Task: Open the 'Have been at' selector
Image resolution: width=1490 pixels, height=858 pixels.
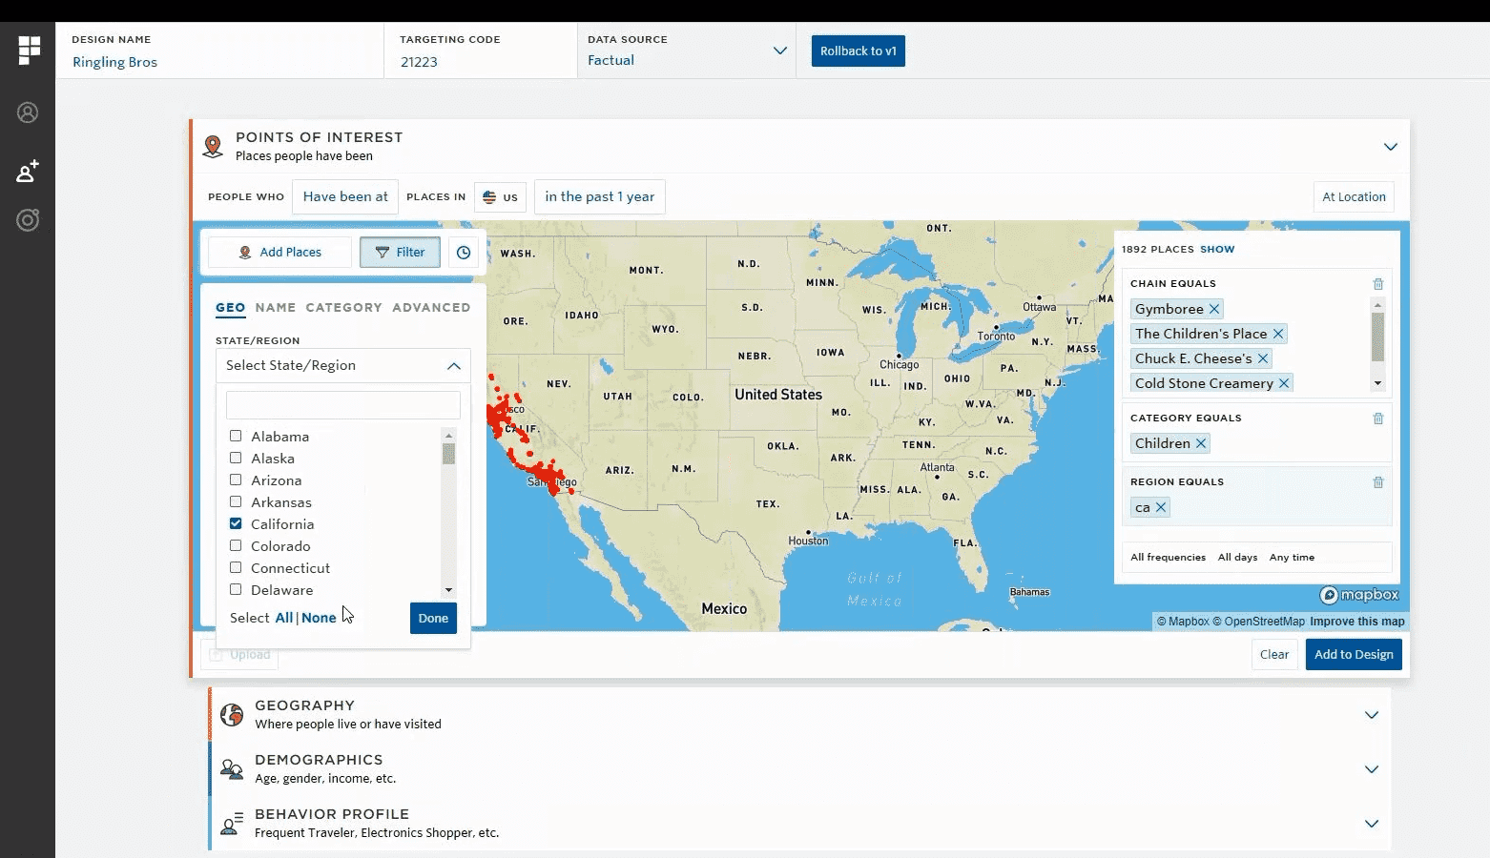Action: (x=345, y=196)
